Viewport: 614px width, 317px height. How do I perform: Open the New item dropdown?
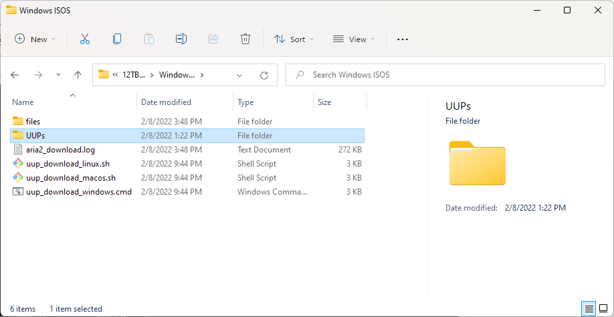[35, 39]
